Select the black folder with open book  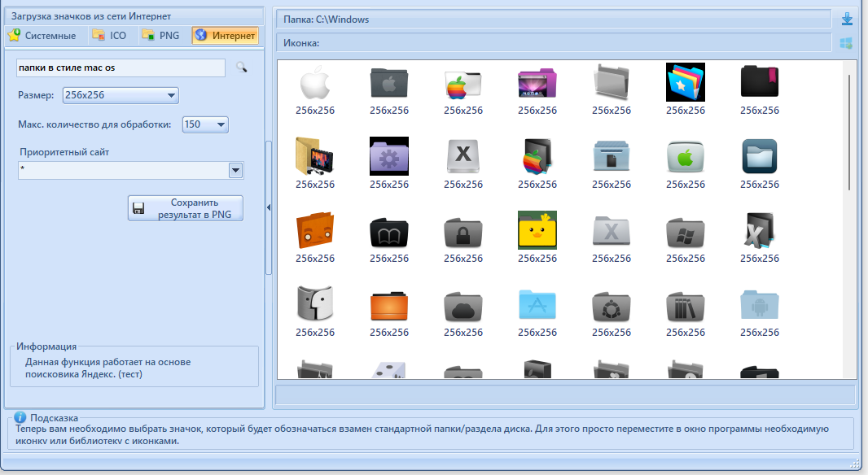[x=389, y=232]
